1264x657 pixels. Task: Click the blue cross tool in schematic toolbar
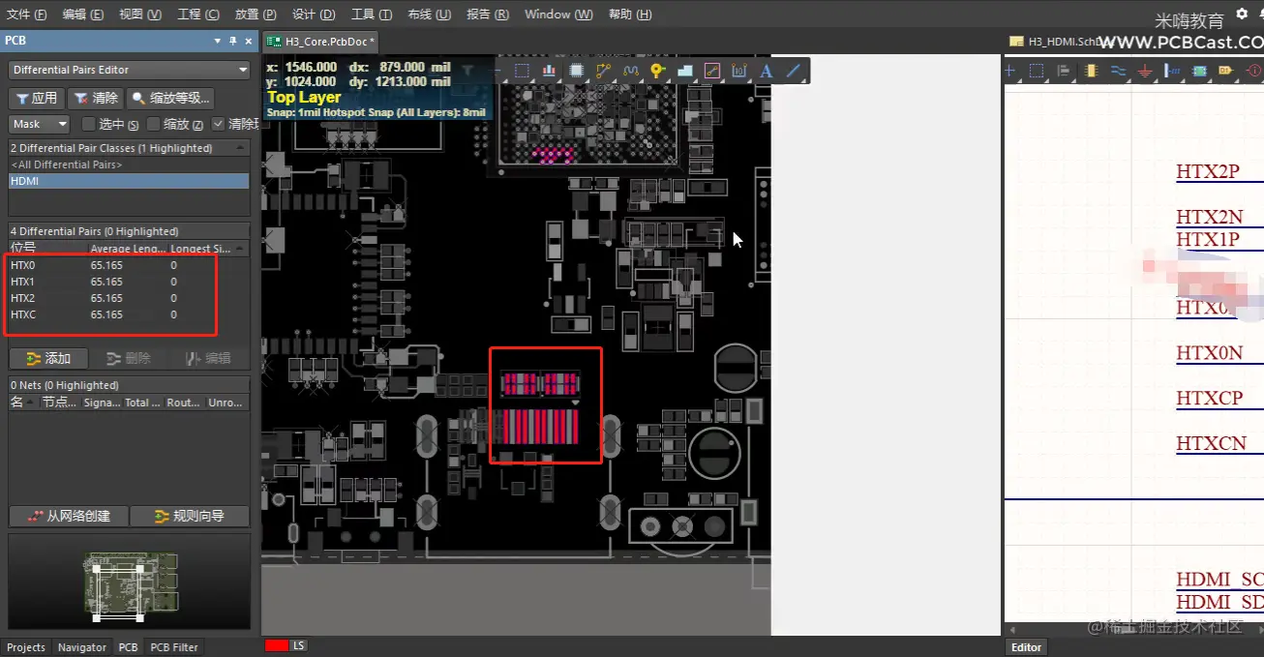tap(1009, 71)
